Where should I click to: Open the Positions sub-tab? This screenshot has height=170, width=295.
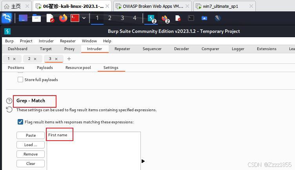[x=16, y=68]
